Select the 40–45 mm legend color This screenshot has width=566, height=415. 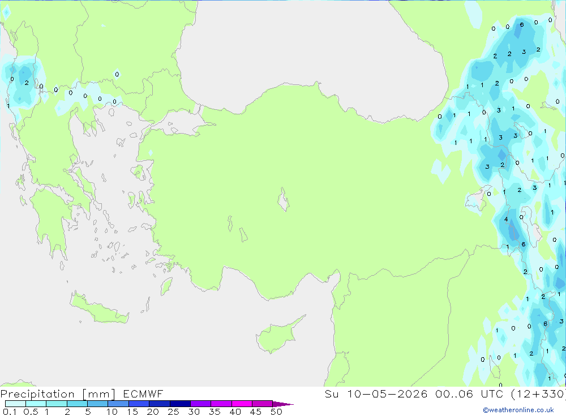click(242, 404)
